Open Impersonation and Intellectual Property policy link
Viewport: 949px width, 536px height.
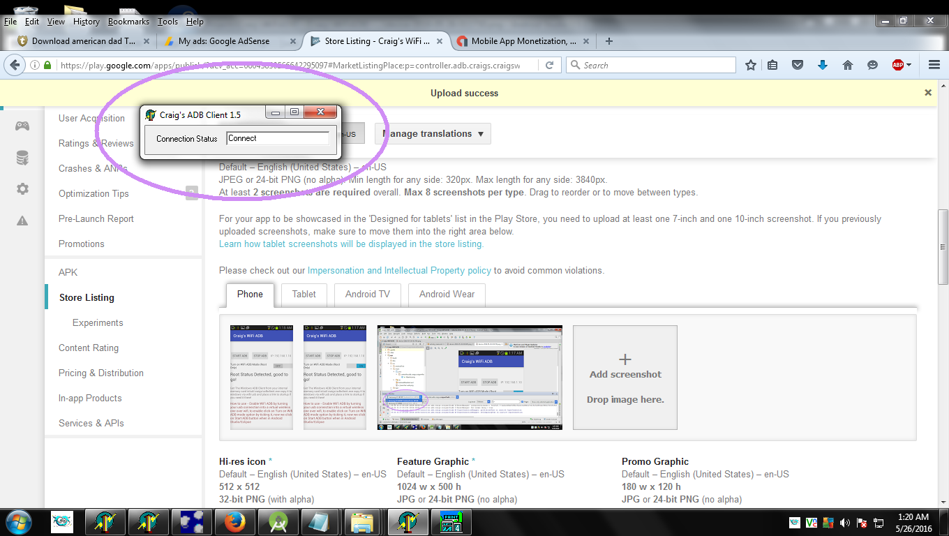pos(399,270)
